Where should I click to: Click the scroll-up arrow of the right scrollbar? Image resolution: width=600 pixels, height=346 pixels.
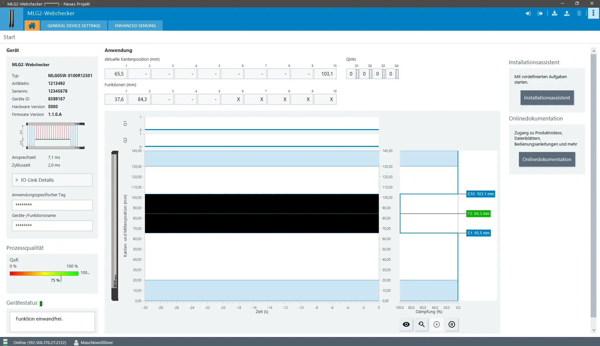[594, 51]
